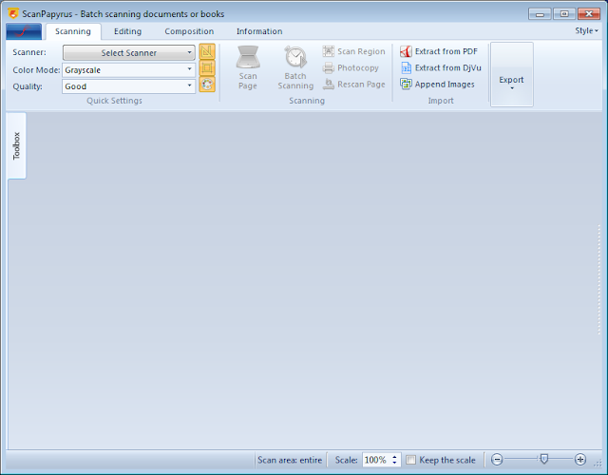
Task: Click the Append Images icon
Action: coord(406,85)
